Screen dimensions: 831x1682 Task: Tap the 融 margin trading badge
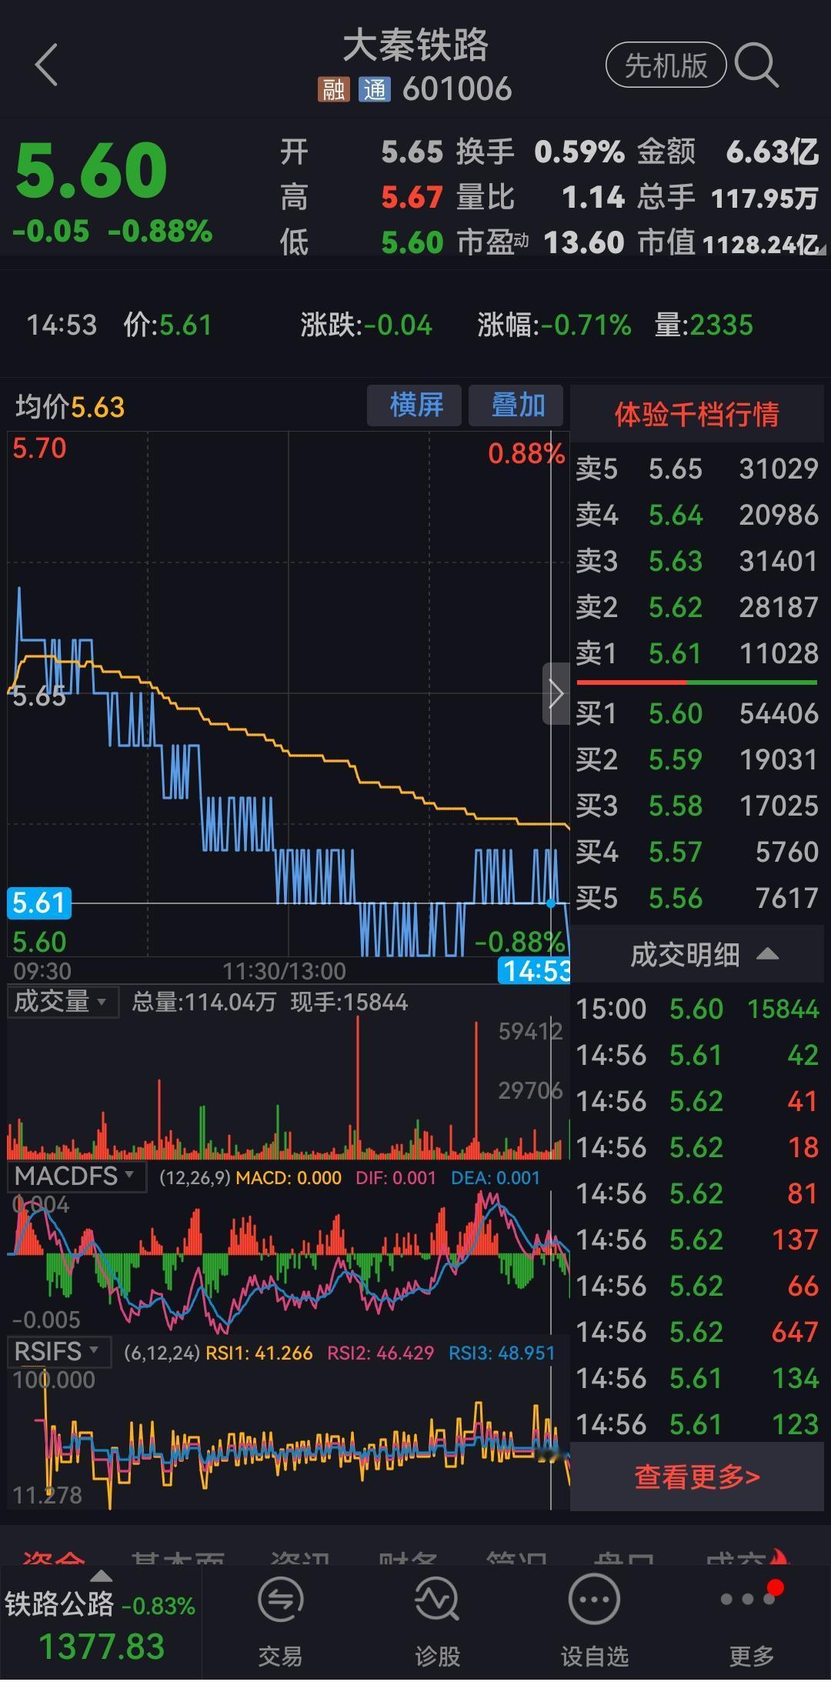coord(334,90)
